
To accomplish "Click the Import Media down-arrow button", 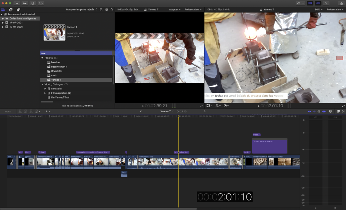I will point(17,3).
